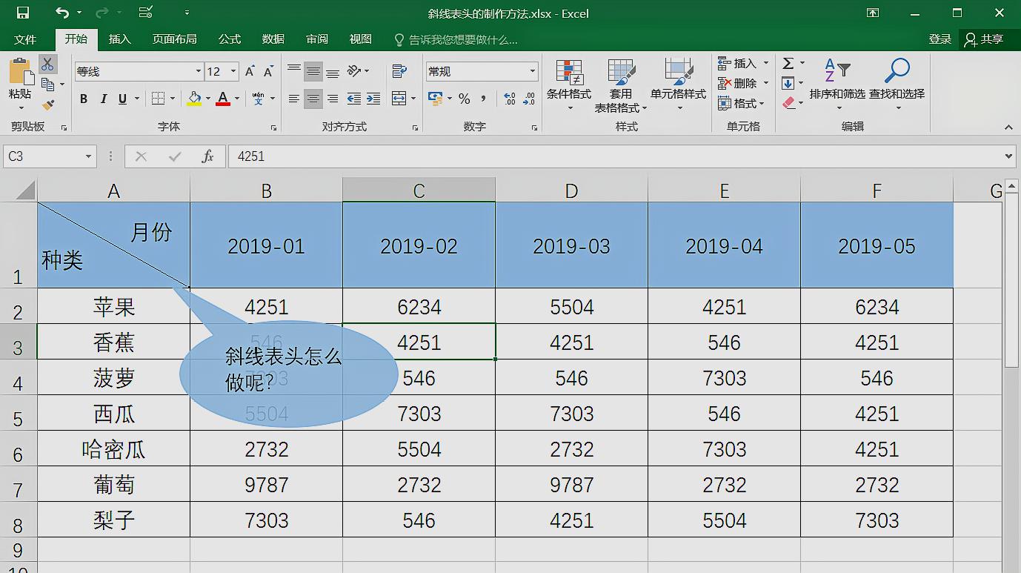Toggle center horizontal alignment

point(313,99)
